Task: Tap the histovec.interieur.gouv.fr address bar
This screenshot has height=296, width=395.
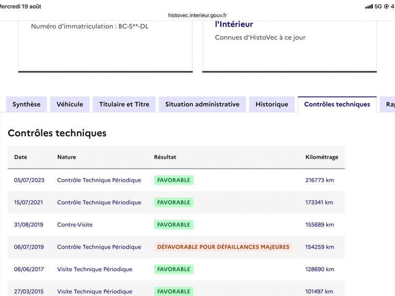Action: (197, 15)
